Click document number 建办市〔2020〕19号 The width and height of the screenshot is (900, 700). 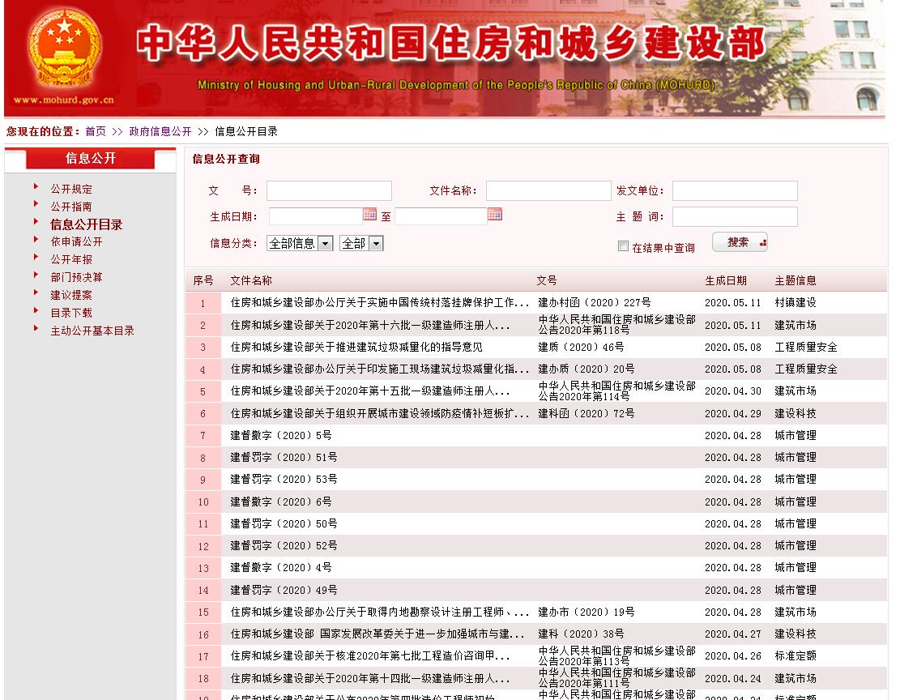586,612
